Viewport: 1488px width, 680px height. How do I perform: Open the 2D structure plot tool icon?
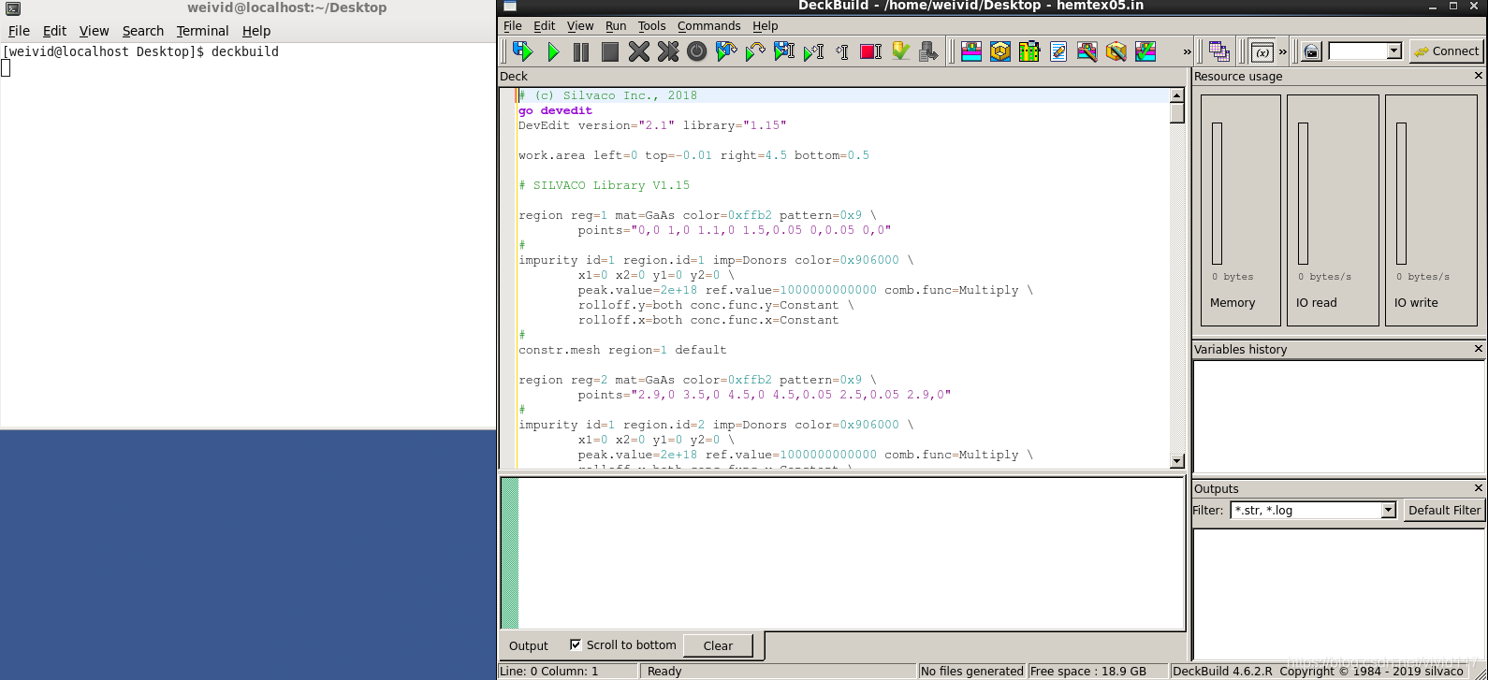point(971,51)
